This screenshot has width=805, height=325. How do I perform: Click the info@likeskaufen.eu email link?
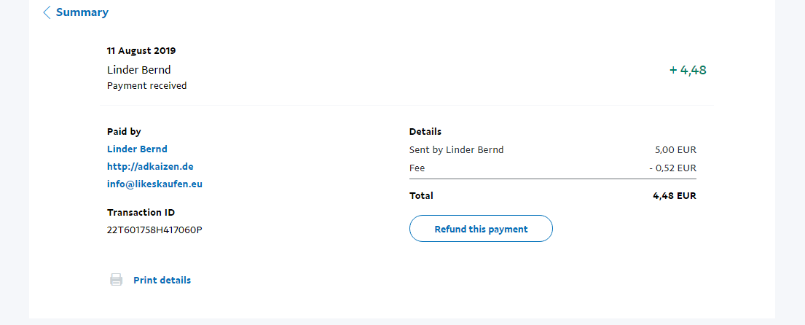click(x=154, y=184)
